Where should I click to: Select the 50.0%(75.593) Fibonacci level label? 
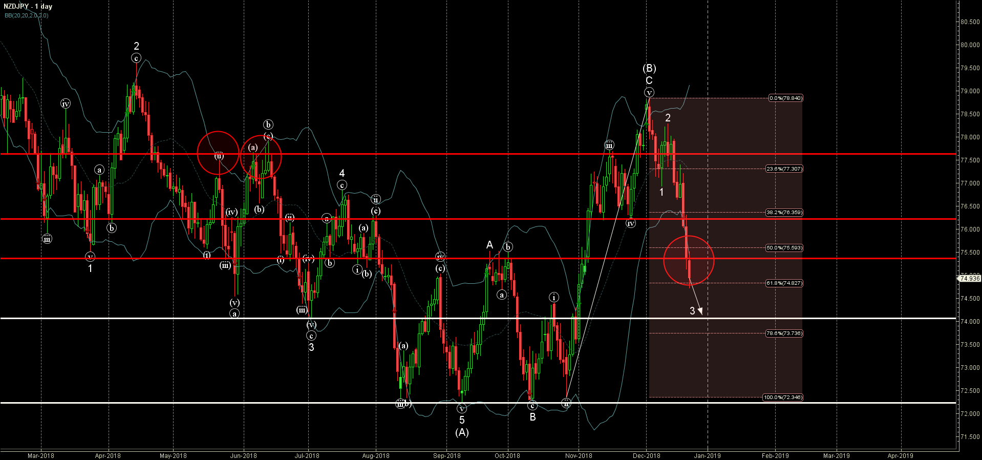tap(784, 247)
